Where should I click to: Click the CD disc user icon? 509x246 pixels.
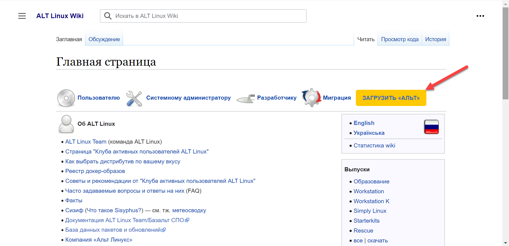pyautogui.click(x=66, y=98)
